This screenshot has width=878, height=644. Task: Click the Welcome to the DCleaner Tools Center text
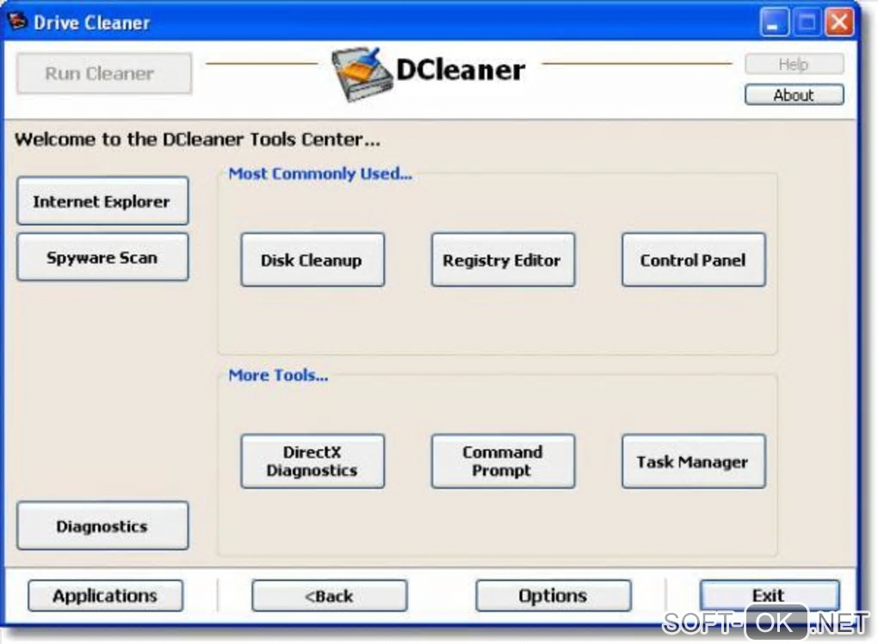[197, 139]
